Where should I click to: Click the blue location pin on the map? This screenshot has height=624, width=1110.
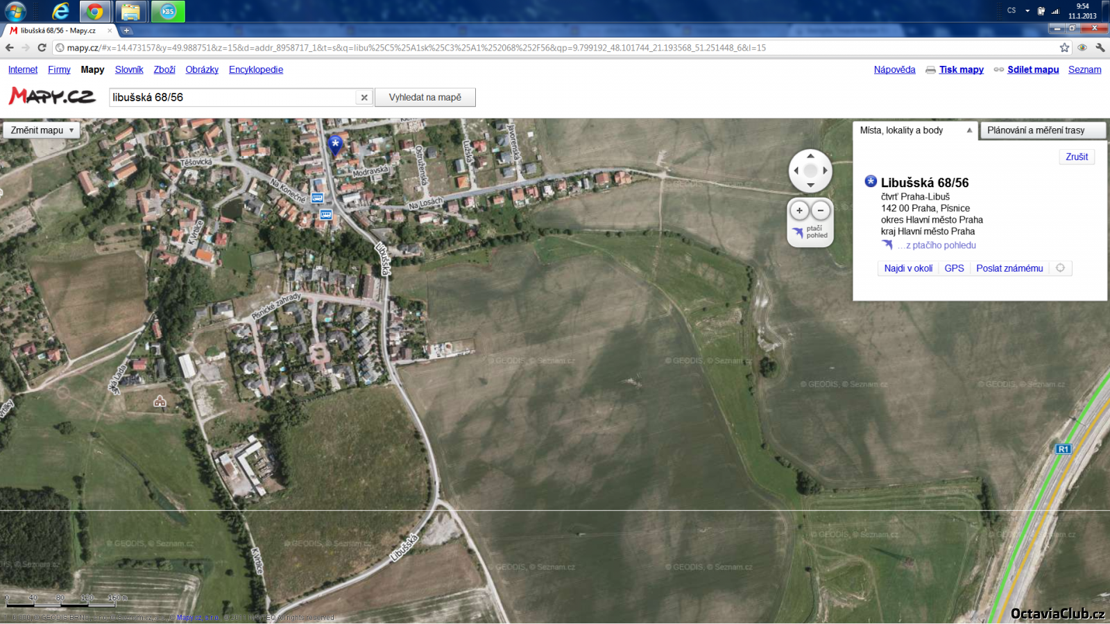(x=335, y=144)
